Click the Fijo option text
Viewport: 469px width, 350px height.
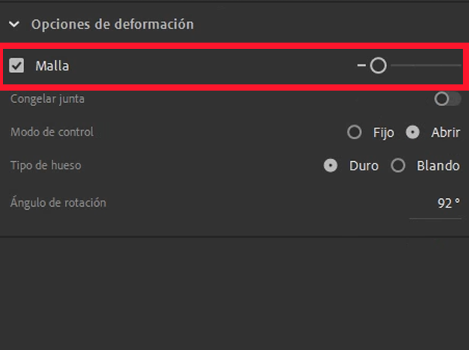point(384,132)
